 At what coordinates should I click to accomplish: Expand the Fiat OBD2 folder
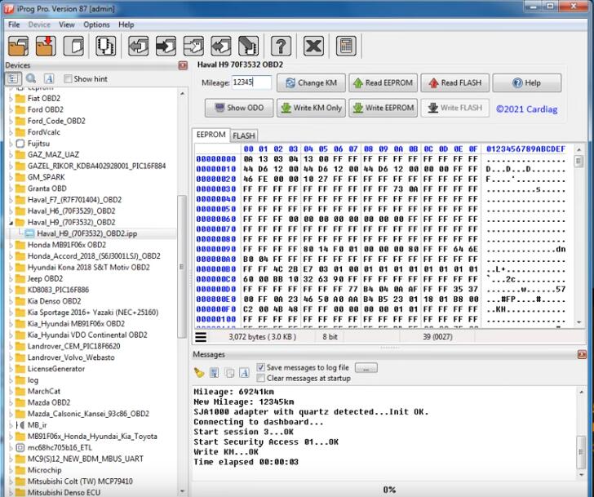(11, 99)
